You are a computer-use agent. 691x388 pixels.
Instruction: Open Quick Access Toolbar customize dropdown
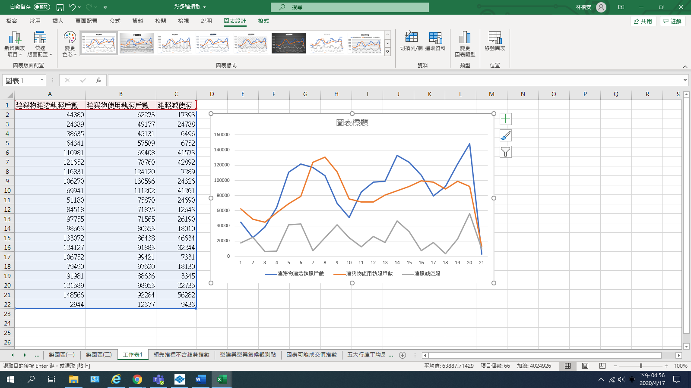pyautogui.click(x=105, y=7)
